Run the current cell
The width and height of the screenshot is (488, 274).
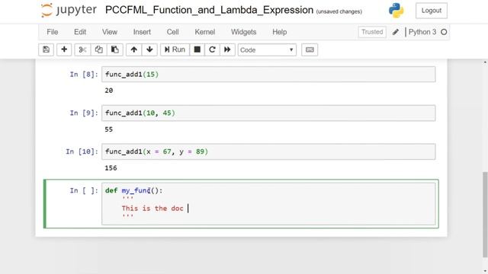click(x=175, y=49)
